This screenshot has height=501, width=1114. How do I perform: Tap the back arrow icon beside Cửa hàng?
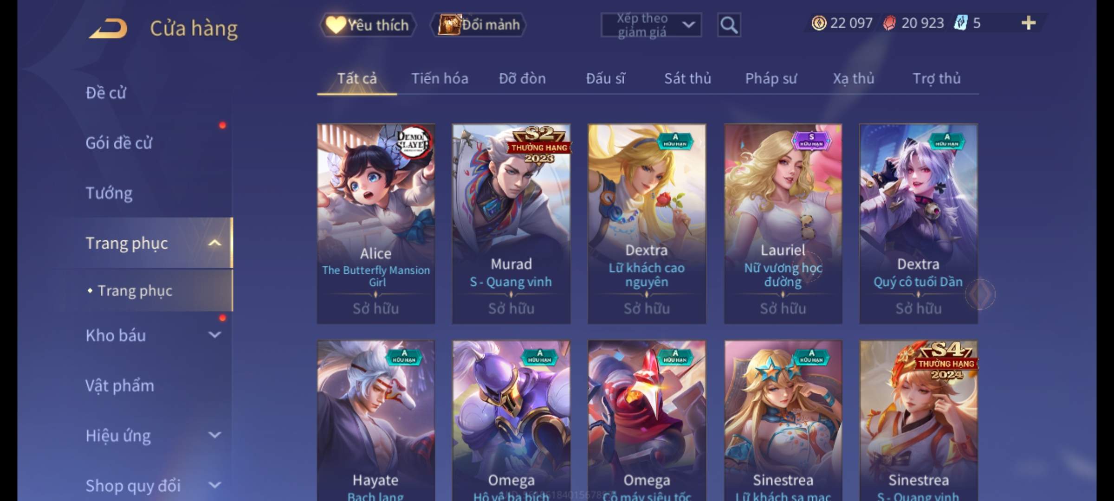pyautogui.click(x=109, y=28)
